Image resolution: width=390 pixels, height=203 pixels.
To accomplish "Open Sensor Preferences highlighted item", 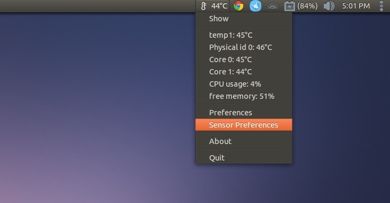I will click(x=244, y=125).
